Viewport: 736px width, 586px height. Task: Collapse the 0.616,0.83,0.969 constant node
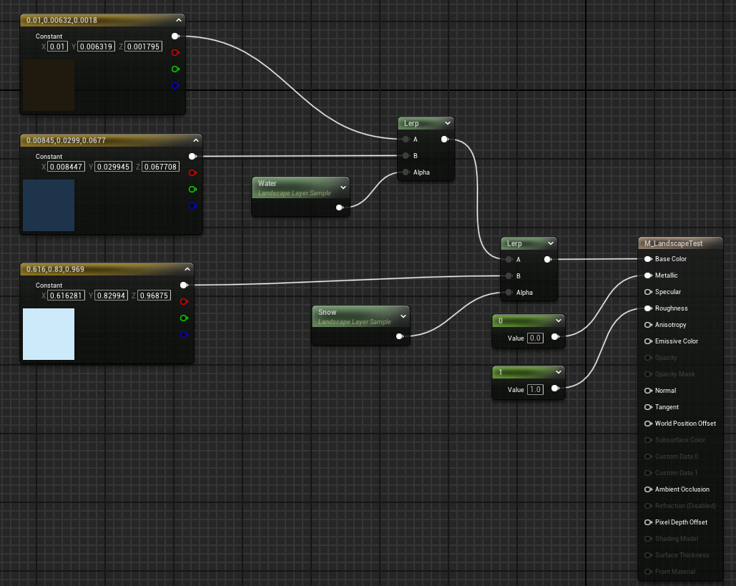pos(187,269)
